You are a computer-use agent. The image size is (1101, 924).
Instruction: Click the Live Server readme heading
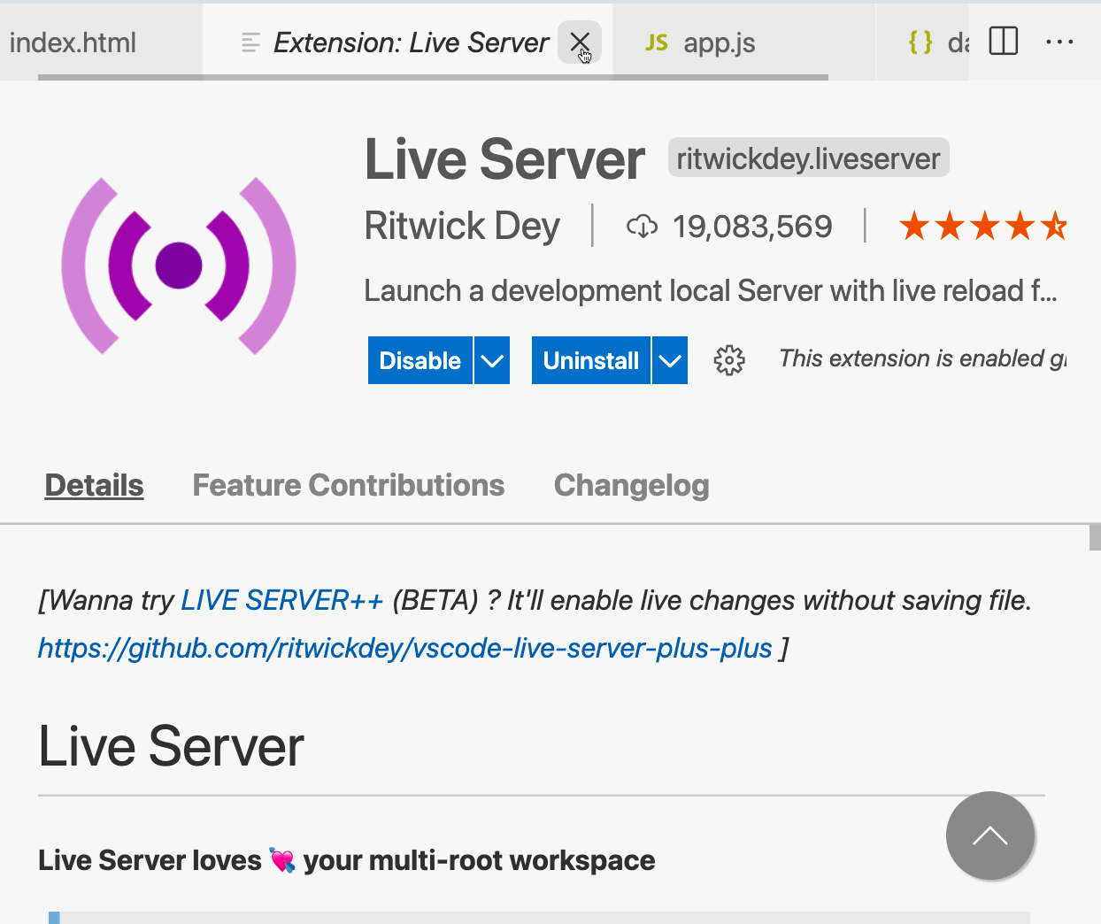(171, 745)
